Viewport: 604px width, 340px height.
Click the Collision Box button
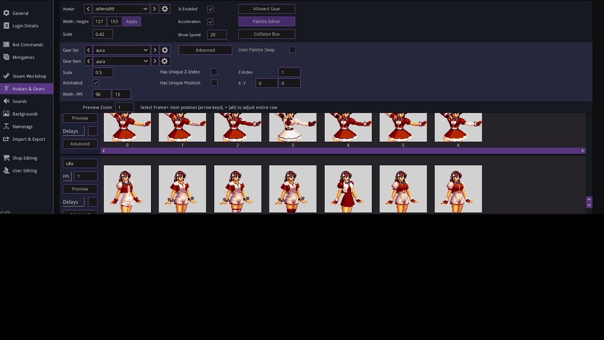(x=267, y=34)
